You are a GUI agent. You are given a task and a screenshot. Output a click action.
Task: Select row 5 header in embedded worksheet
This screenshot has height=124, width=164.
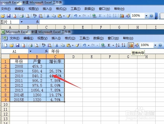pos(5,80)
